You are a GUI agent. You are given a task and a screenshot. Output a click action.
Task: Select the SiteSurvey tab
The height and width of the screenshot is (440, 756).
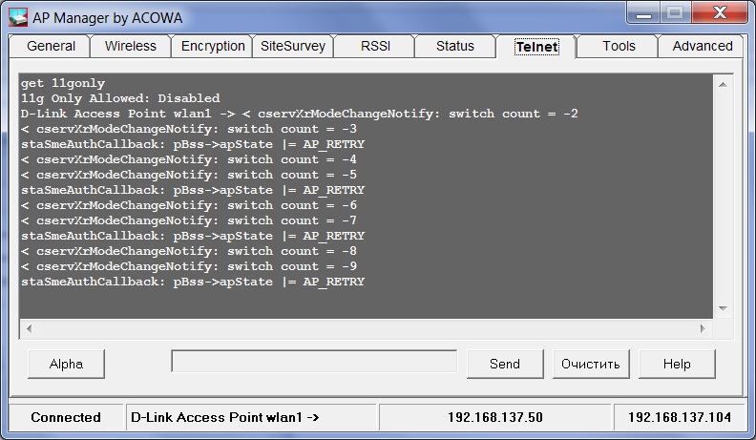(x=293, y=46)
